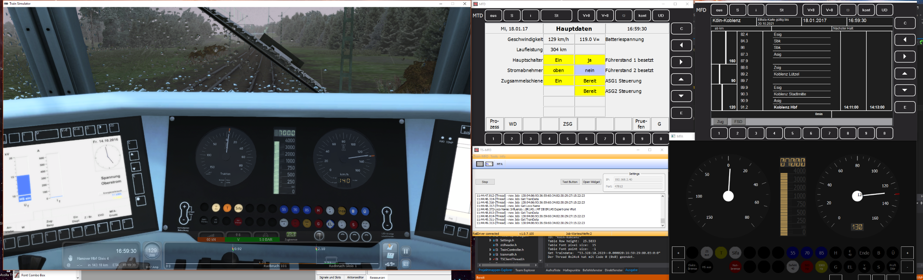
Task: Click the down arrow in MTD window
Action: click(x=681, y=96)
